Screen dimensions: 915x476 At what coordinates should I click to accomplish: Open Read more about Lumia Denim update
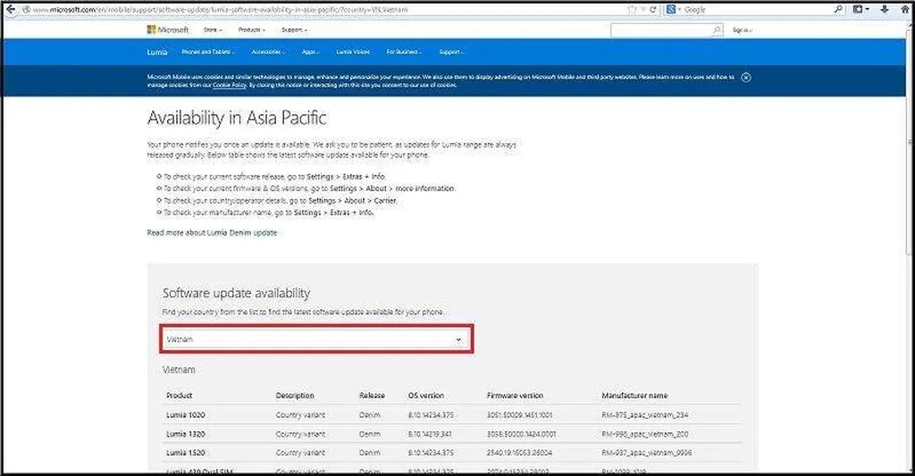pyautogui.click(x=212, y=232)
